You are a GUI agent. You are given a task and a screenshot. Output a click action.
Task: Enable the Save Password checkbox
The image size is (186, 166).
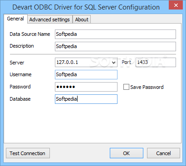point(126,87)
